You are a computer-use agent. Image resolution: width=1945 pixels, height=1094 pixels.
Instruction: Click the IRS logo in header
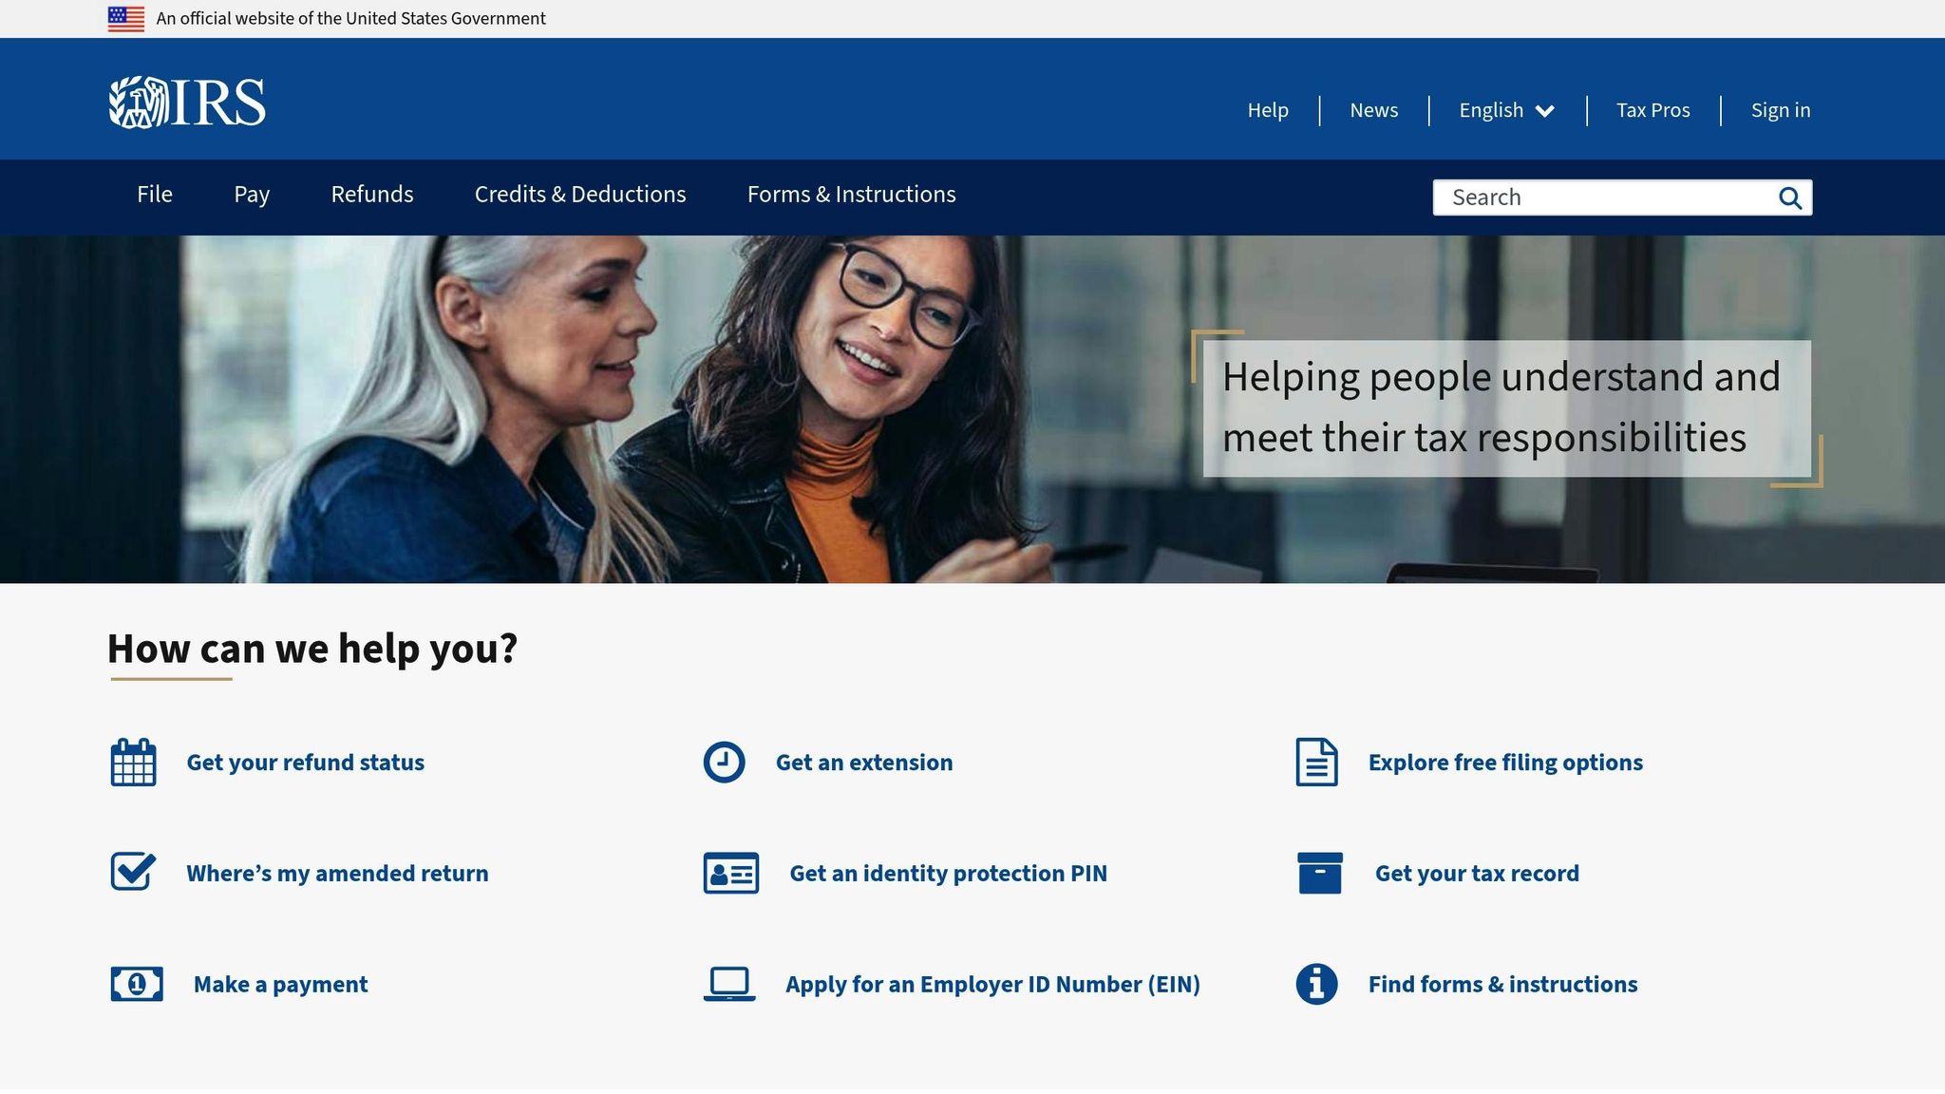187,102
